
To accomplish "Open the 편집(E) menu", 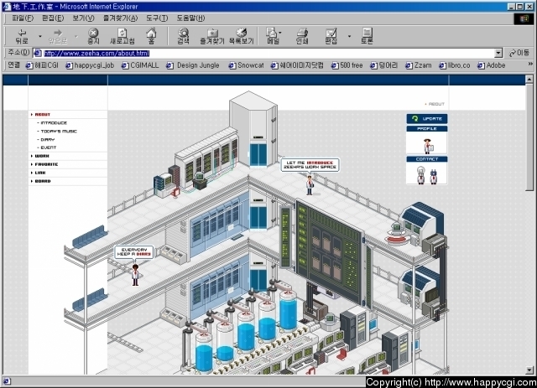I will [53, 18].
